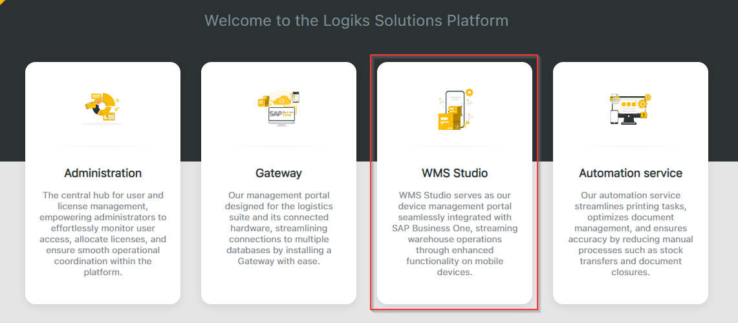Click the blank bottom area of the Administration card

coord(103,291)
